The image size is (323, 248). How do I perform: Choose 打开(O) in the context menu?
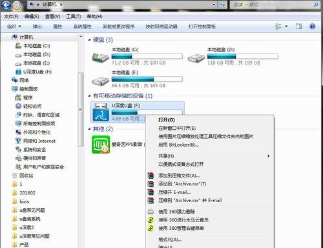pos(167,120)
